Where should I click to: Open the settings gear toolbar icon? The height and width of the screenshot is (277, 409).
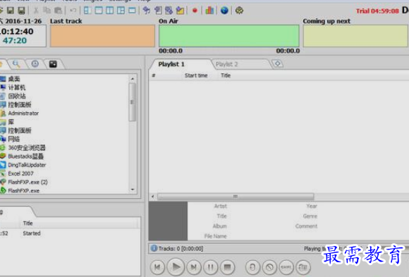click(x=239, y=11)
